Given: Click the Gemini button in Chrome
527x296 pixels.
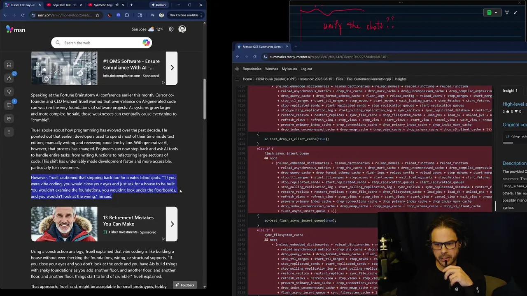Looking at the screenshot, I should (x=159, y=5).
